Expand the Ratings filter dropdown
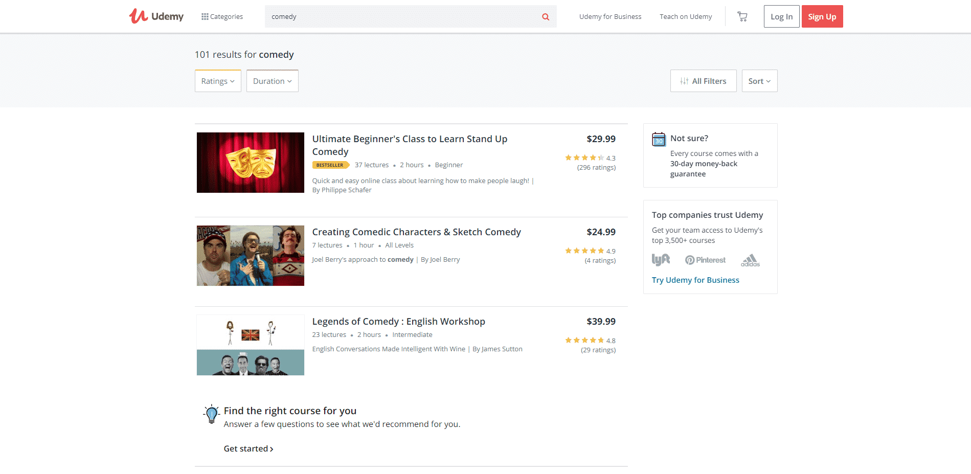 point(218,81)
